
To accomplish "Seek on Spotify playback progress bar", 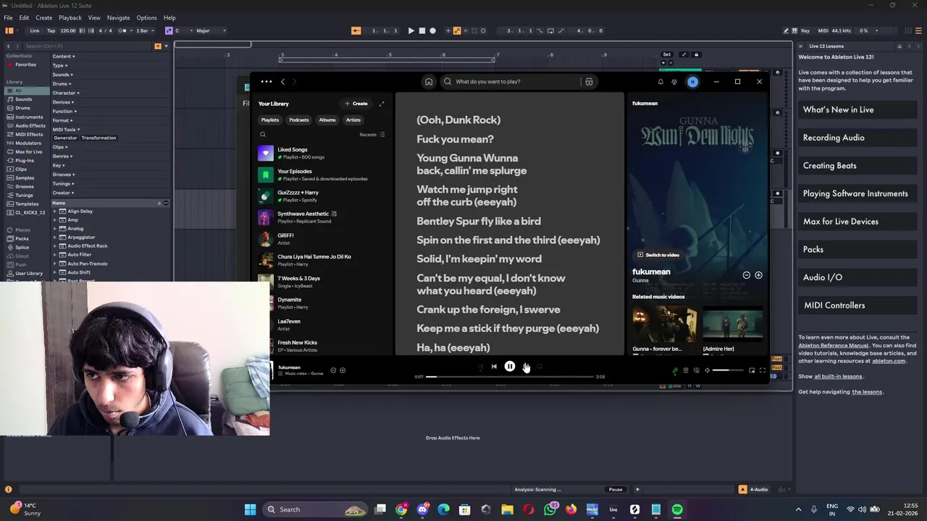I will click(510, 377).
